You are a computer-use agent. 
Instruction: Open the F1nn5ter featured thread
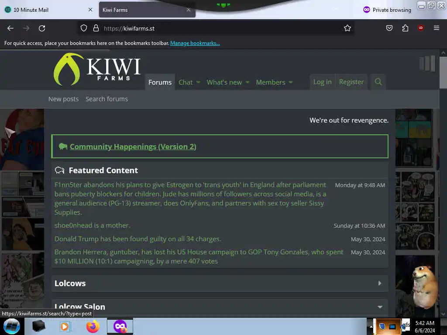[190, 198]
